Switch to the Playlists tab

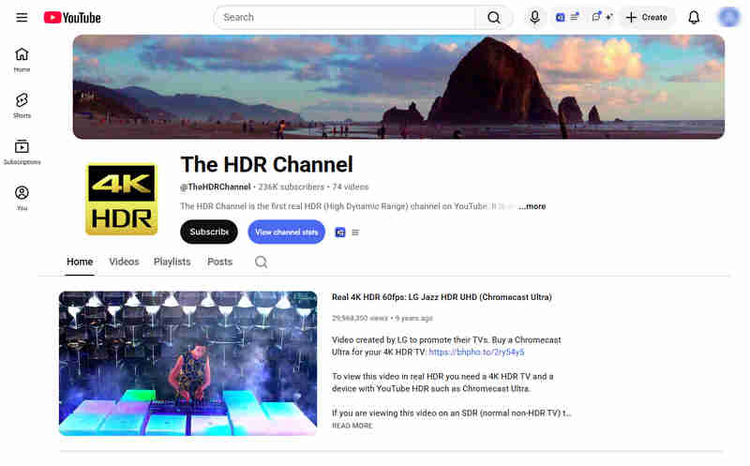pos(172,262)
